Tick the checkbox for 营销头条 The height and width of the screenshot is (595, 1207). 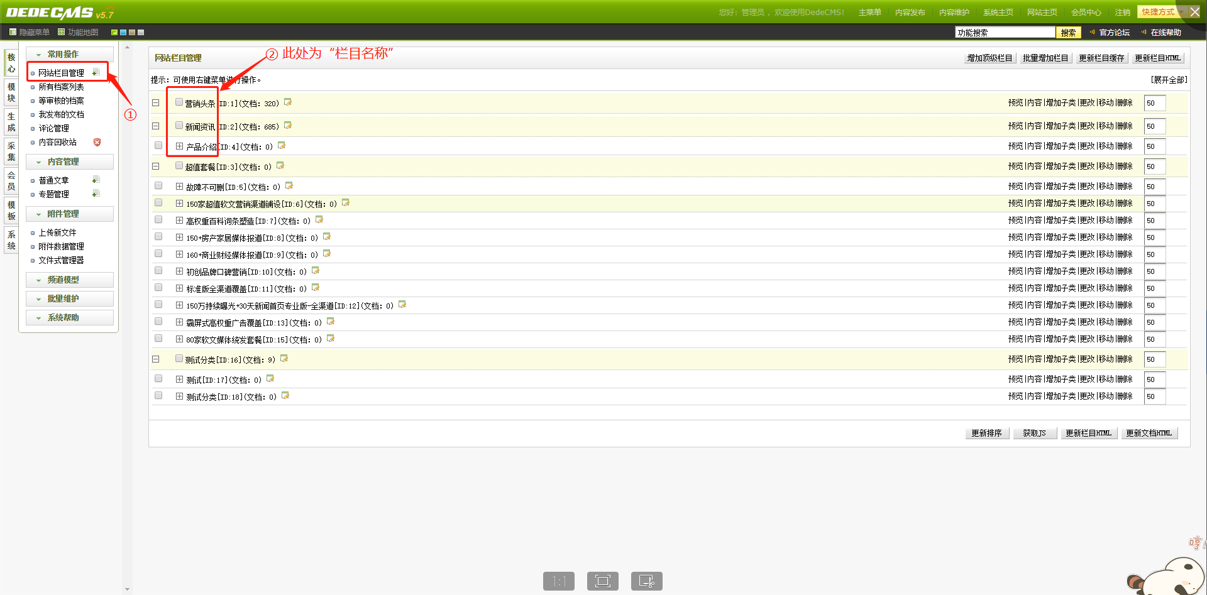point(179,102)
